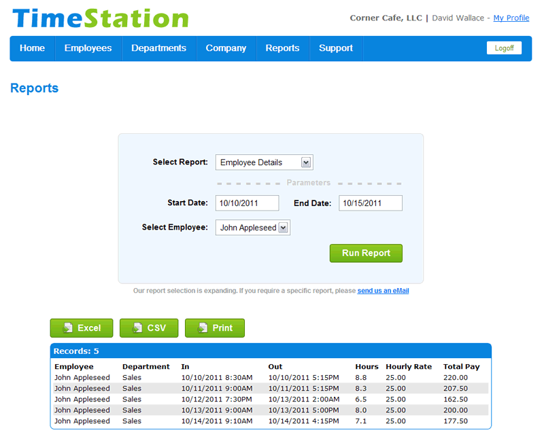Open the Select Report dropdown arrow
The height and width of the screenshot is (443, 544).
pyautogui.click(x=305, y=162)
